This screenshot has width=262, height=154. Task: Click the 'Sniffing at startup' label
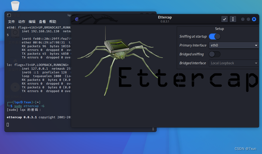(x=193, y=37)
